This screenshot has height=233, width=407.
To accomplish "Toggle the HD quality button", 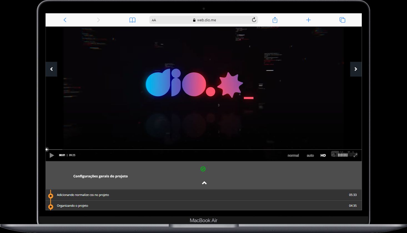I will (323, 156).
